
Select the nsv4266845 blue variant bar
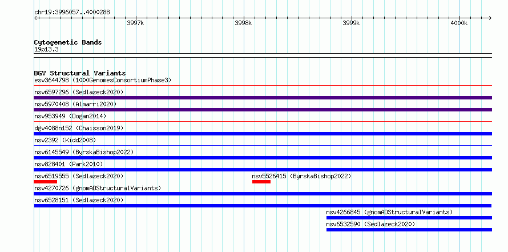[x=409, y=218]
